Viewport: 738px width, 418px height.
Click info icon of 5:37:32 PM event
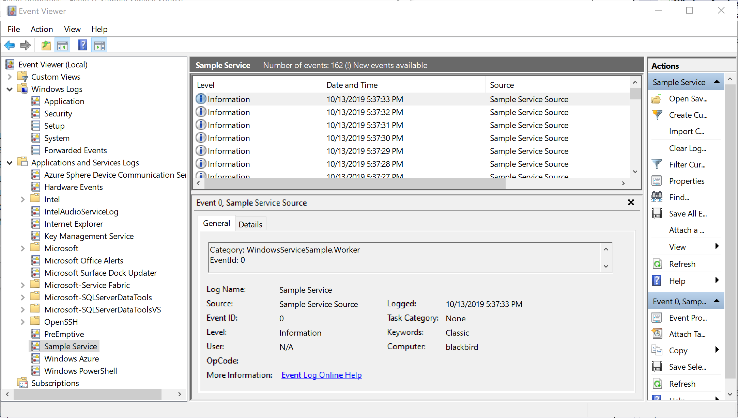[201, 112]
